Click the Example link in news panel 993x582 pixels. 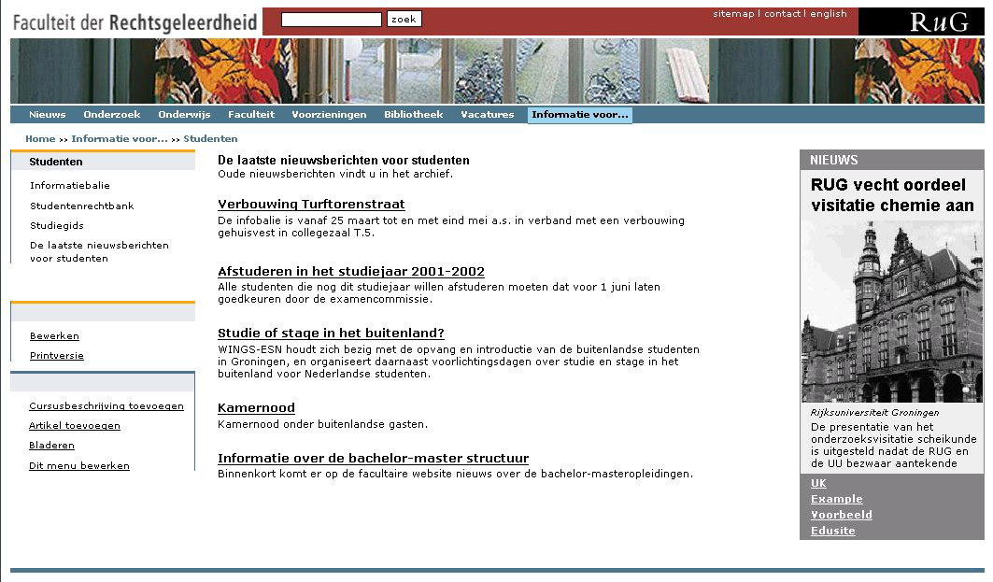(x=837, y=499)
